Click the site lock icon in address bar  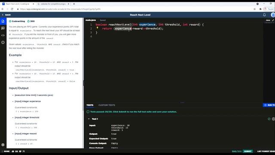tap(18, 9)
